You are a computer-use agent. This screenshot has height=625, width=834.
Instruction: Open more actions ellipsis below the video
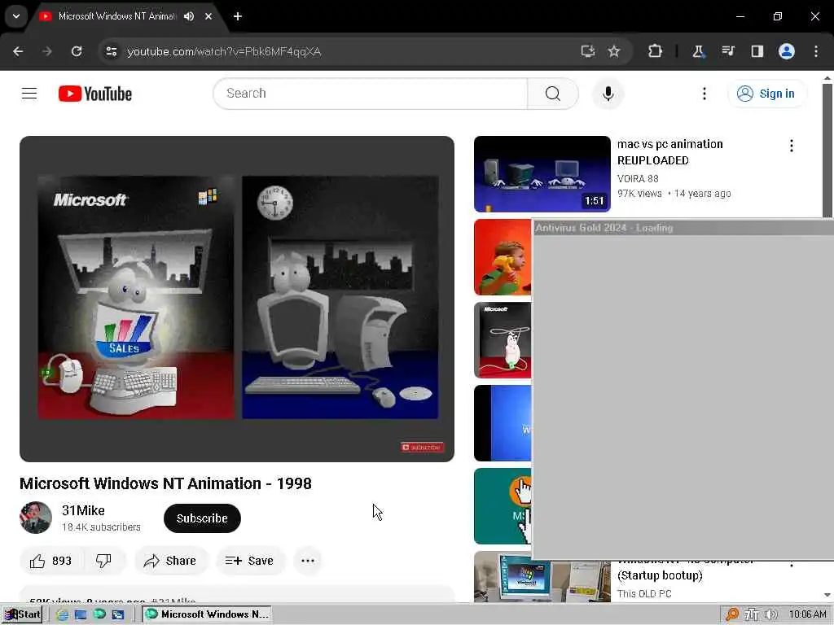(307, 561)
